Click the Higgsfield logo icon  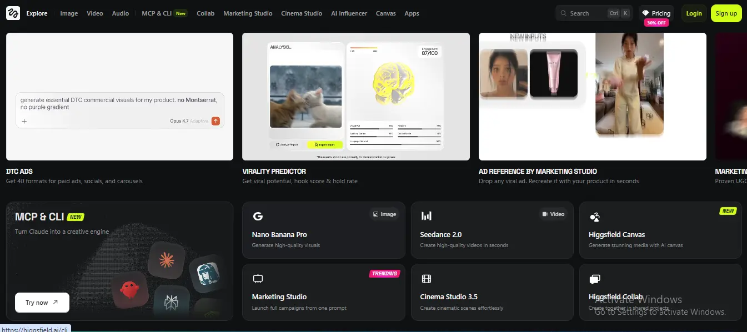(13, 13)
